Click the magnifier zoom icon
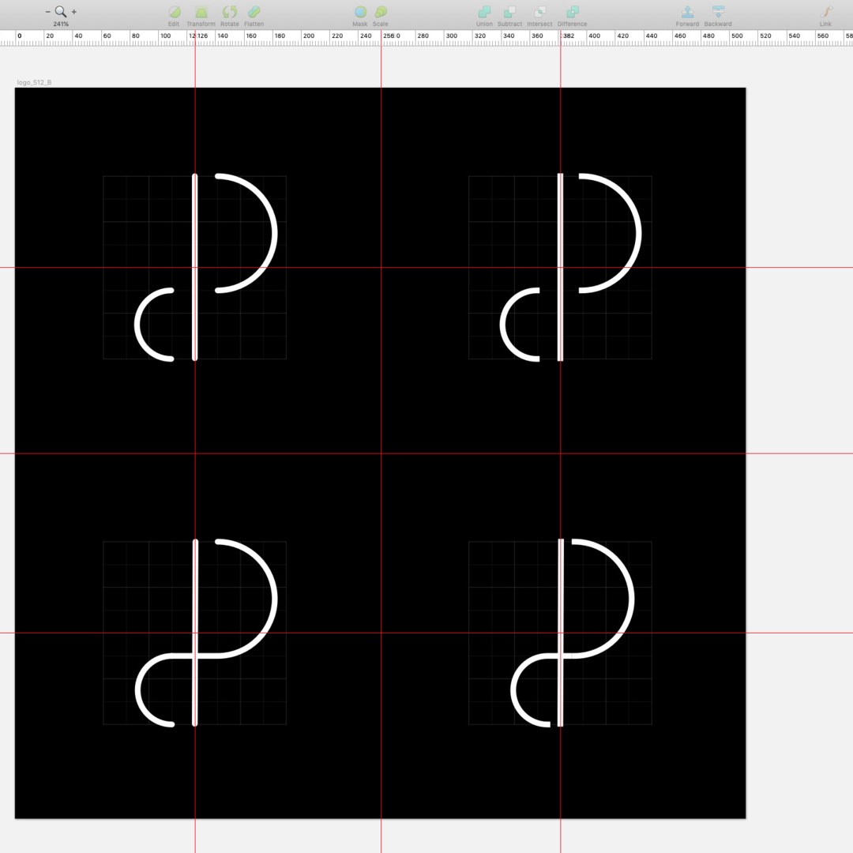 pyautogui.click(x=61, y=11)
